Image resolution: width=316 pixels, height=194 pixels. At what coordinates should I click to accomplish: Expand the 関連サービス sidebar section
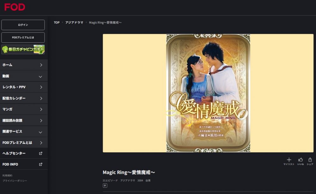point(24,132)
